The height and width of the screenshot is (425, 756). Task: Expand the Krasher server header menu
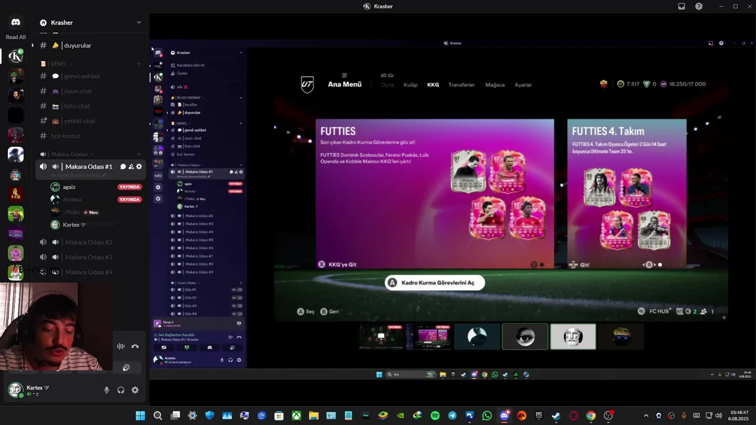(139, 22)
